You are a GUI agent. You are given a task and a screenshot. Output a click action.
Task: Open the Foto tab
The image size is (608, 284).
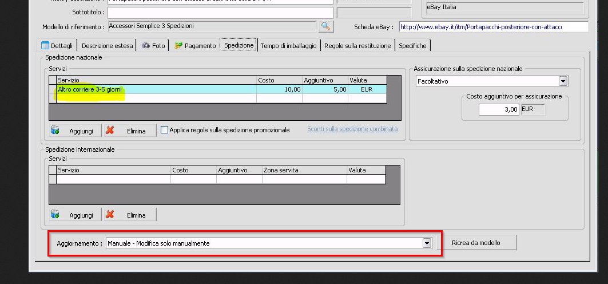[153, 45]
